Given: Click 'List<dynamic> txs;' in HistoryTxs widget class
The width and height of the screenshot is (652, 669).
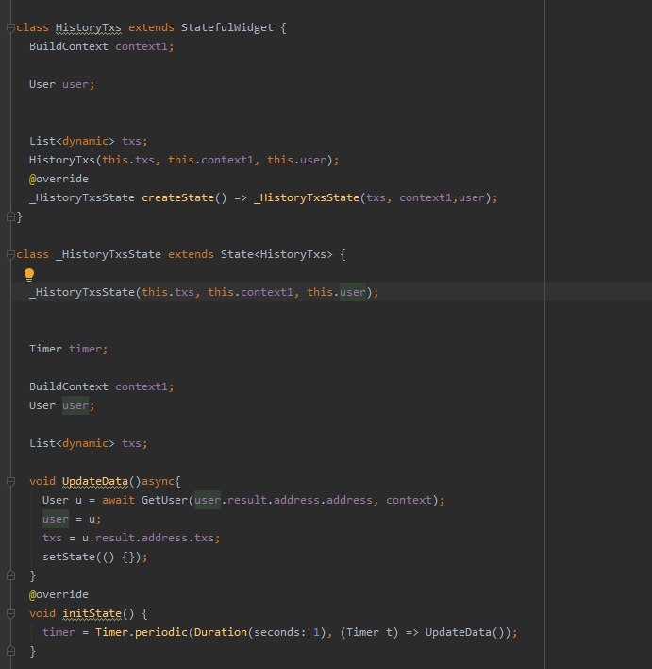Looking at the screenshot, I should [88, 141].
